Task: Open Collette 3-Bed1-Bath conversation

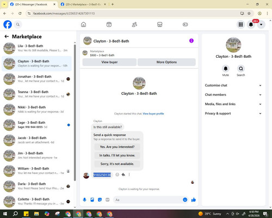Action: (x=37, y=202)
